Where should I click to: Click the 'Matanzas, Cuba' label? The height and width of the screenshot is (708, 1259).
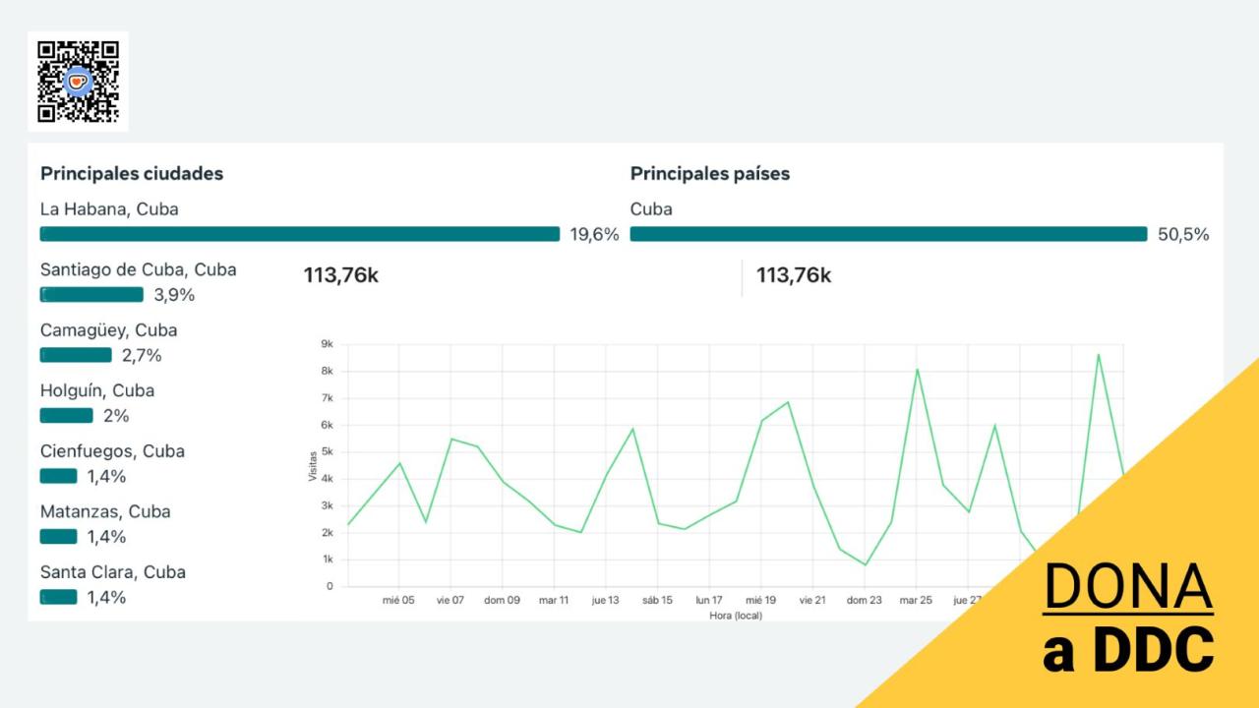tap(105, 511)
